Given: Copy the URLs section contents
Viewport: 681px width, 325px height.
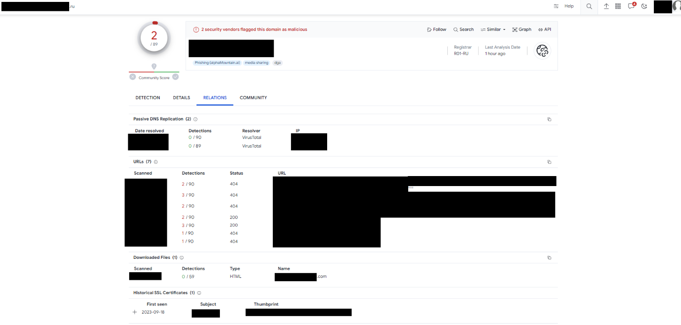Looking at the screenshot, I should click(x=549, y=162).
